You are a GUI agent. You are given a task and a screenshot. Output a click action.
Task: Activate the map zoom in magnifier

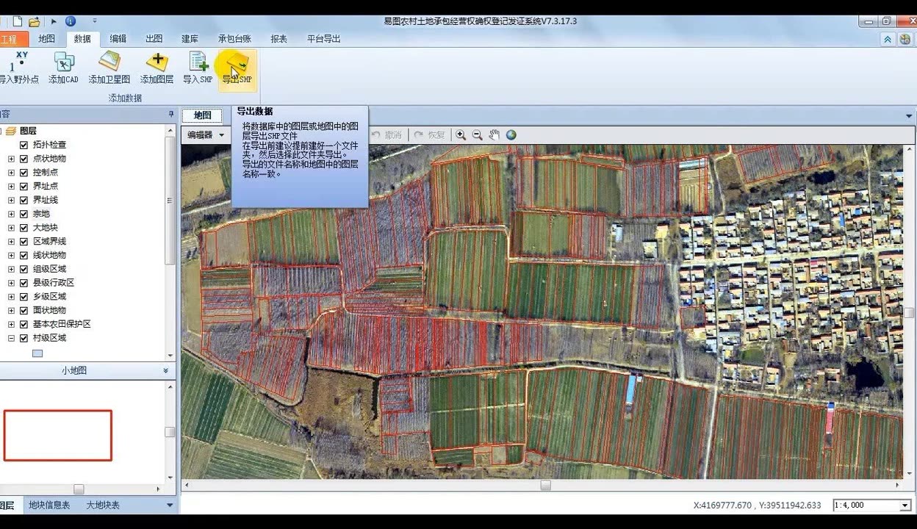click(461, 134)
